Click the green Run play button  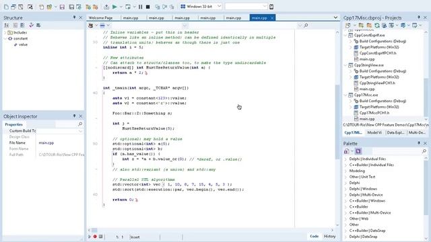[x=114, y=7]
